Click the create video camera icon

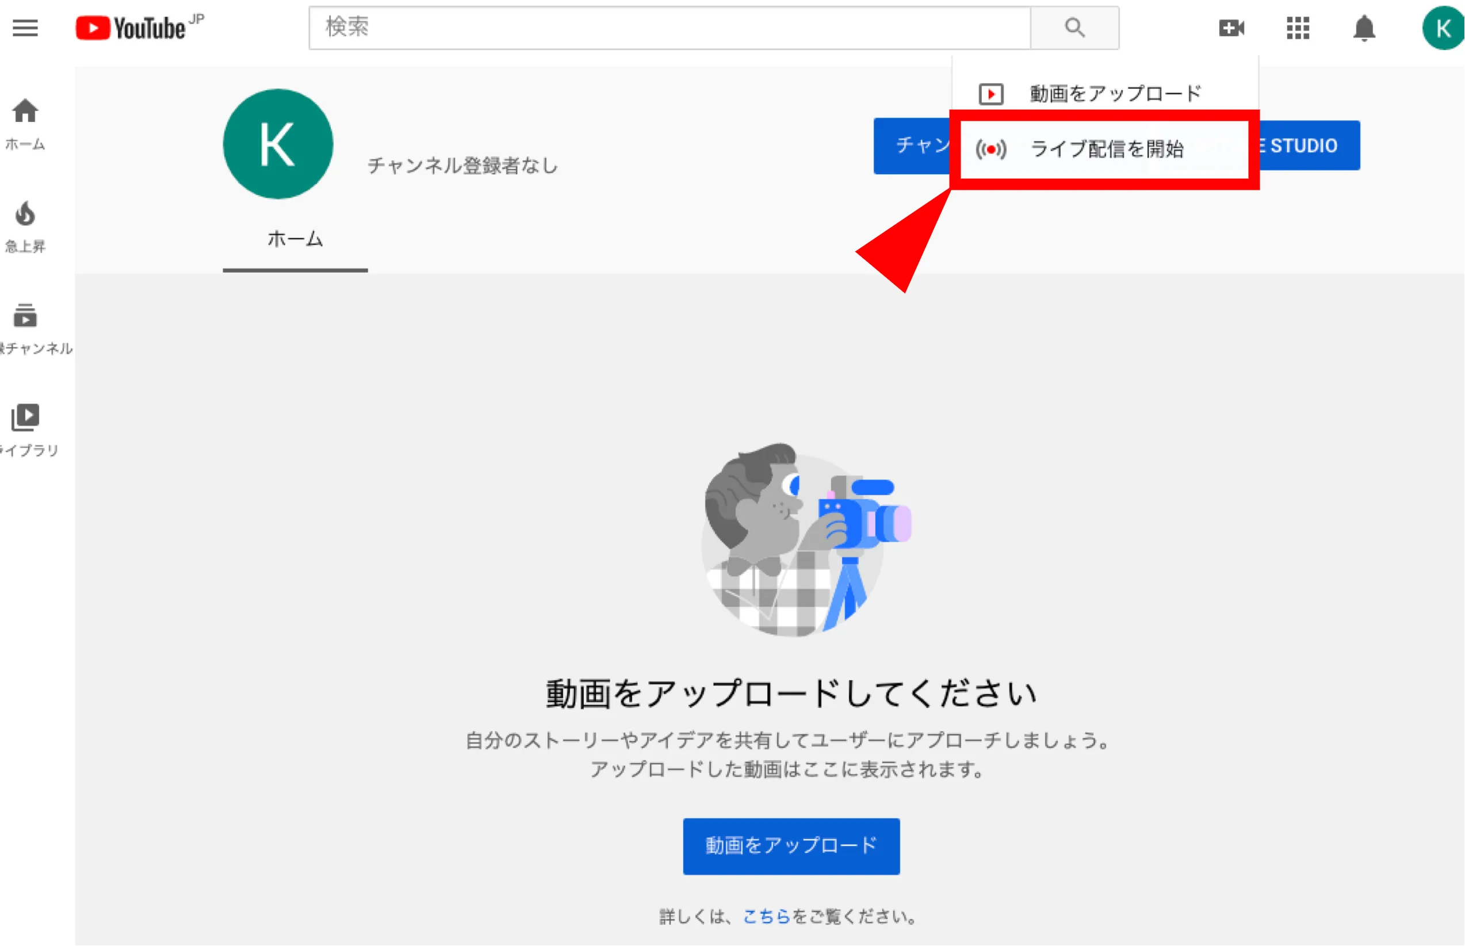(1231, 28)
